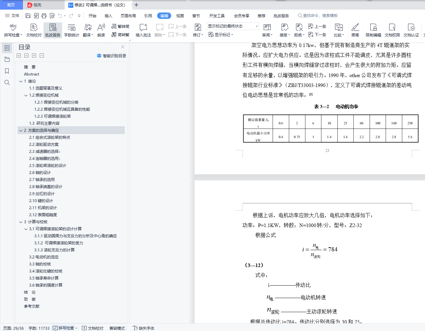Click 智能识别目录 link
This screenshot has width=425, height=331.
pos(112,56)
